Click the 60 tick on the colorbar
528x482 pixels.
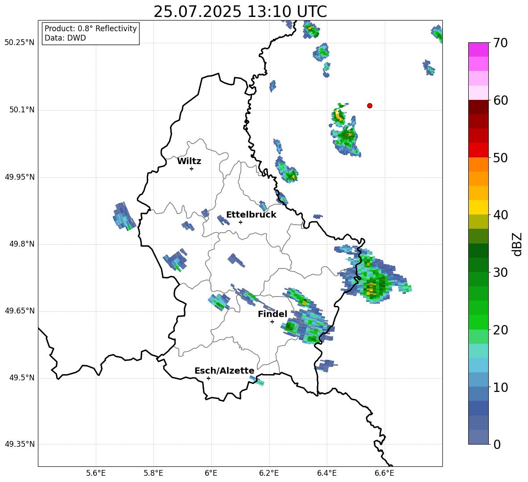pyautogui.click(x=500, y=100)
